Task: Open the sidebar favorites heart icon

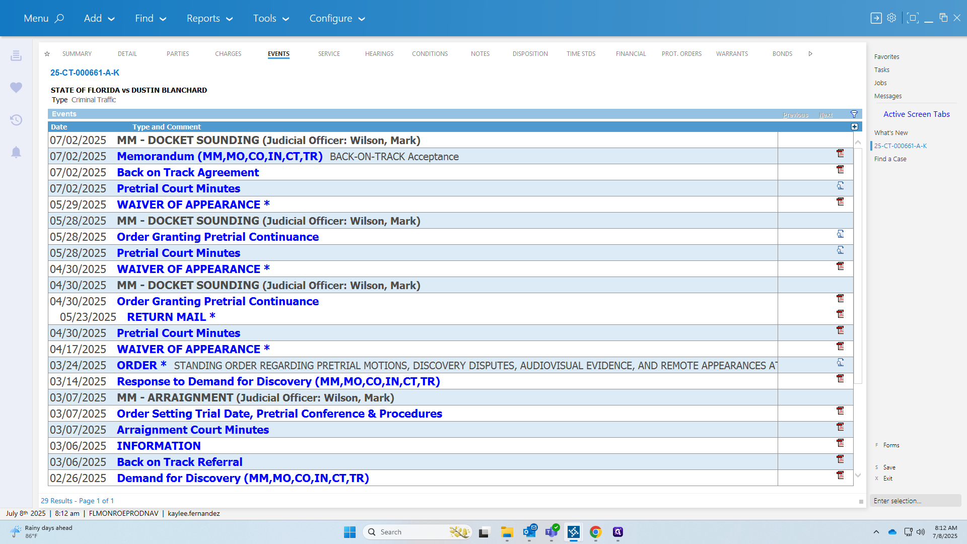Action: tap(16, 88)
